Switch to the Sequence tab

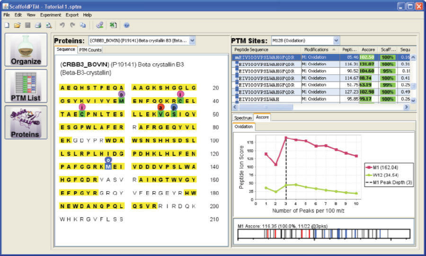click(66, 49)
